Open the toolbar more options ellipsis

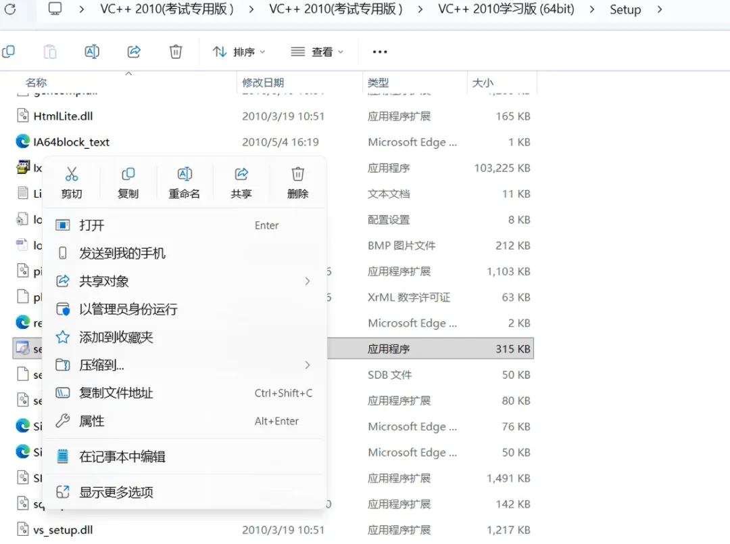click(380, 51)
